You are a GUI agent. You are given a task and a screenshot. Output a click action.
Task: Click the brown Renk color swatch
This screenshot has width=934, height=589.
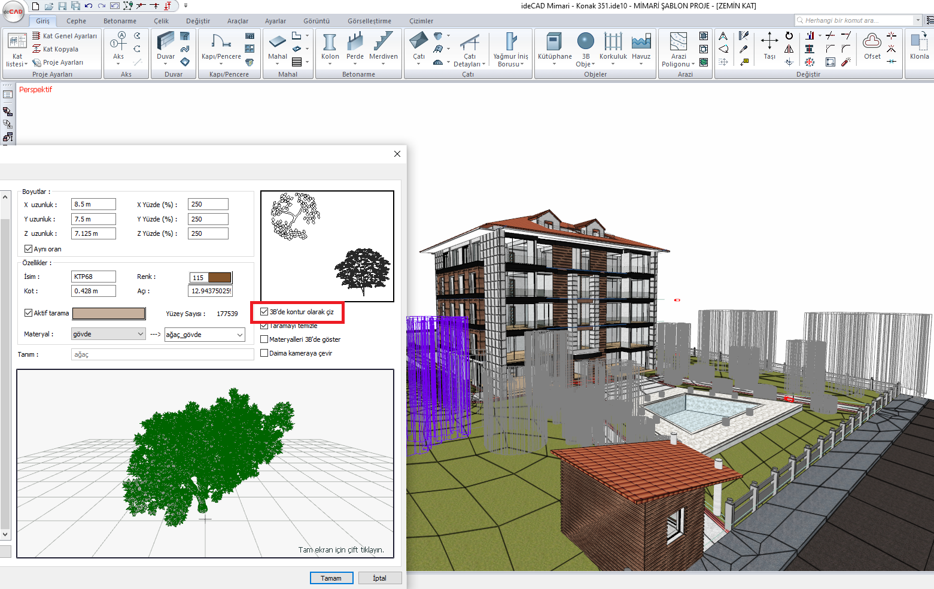click(219, 277)
